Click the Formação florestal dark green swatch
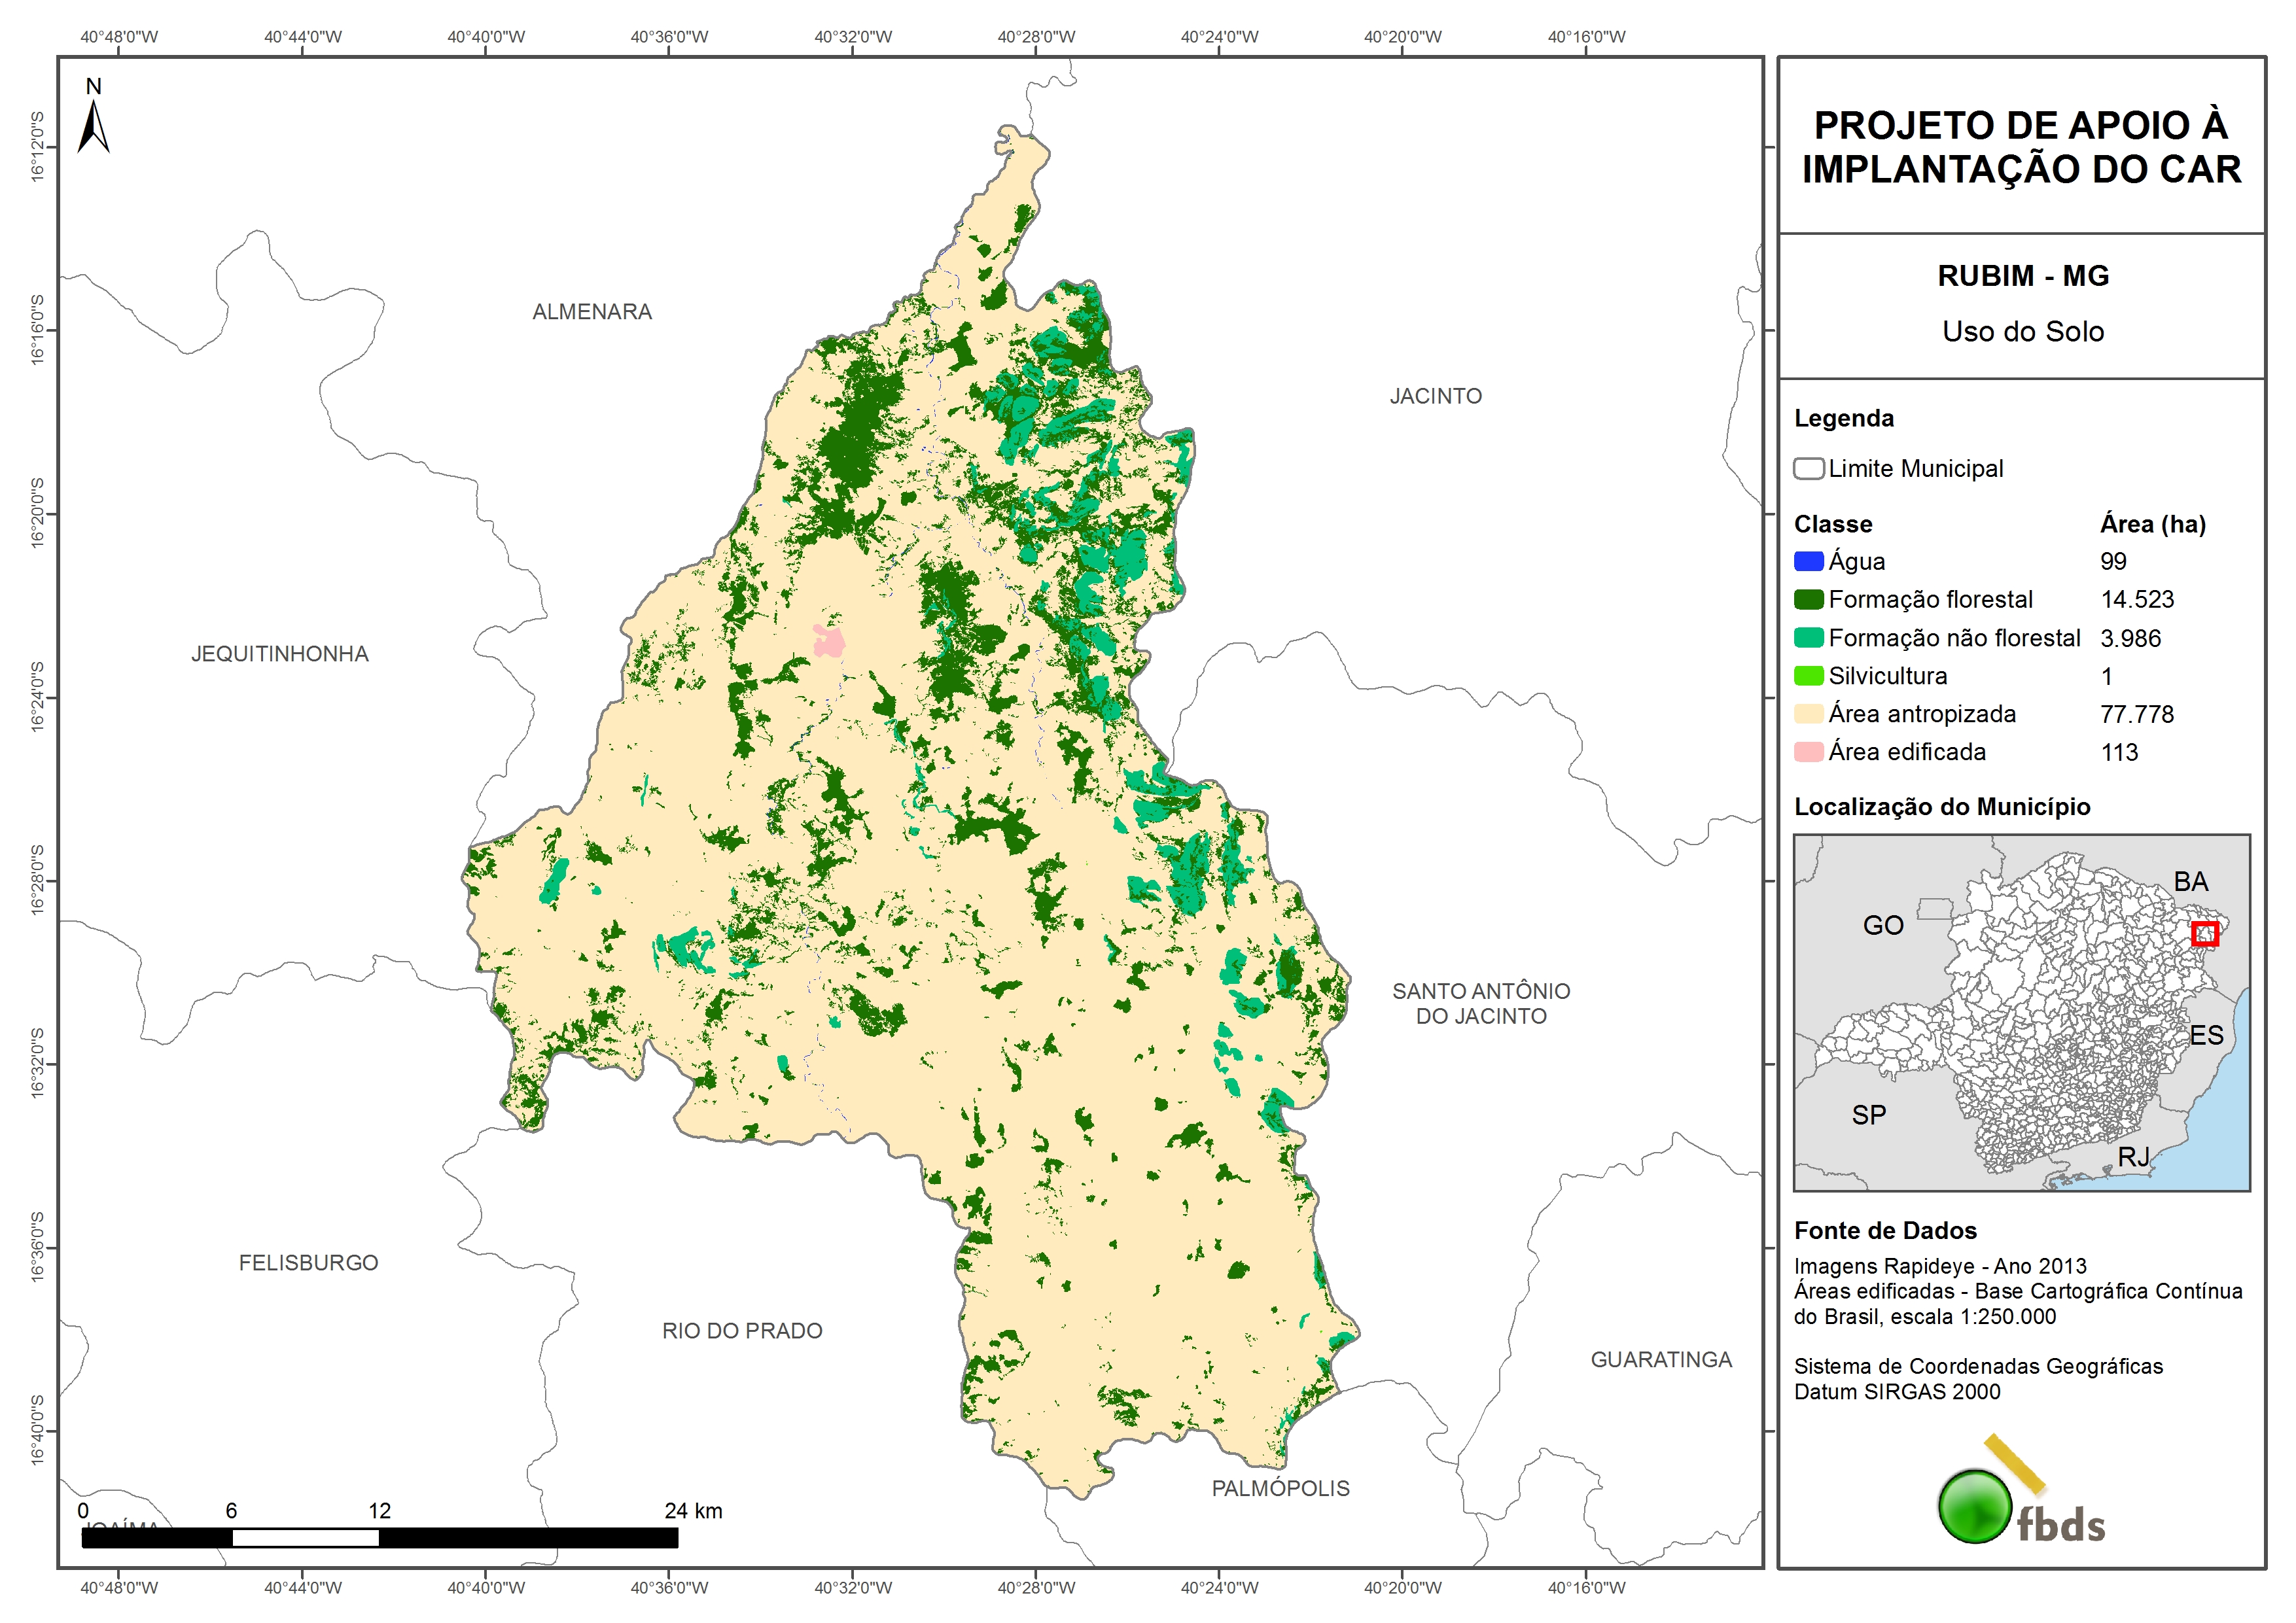The image size is (2296, 1623). coord(1808,599)
